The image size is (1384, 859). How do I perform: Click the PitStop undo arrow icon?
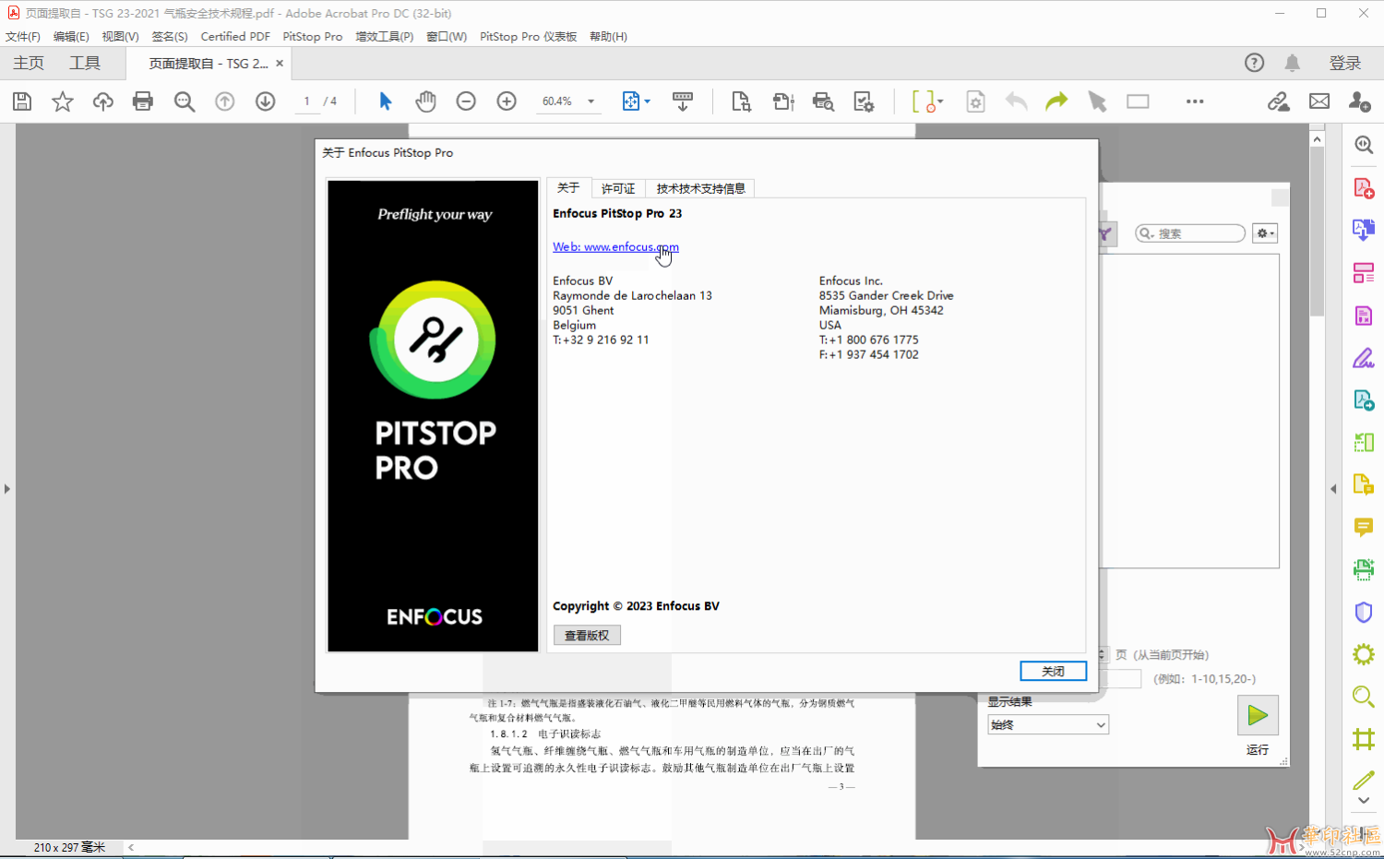point(1017,101)
